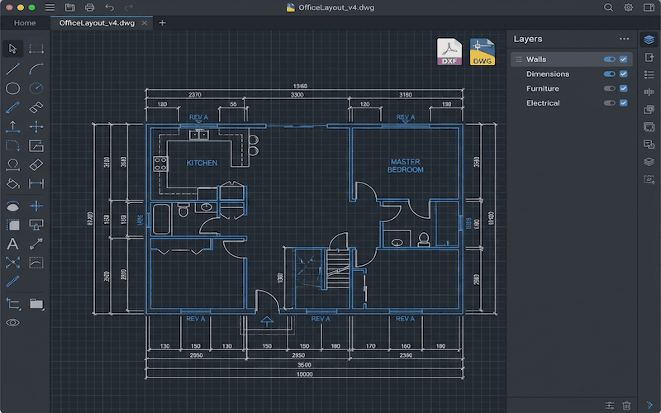This screenshot has height=413, width=661.
Task: Enable the Electrical layer switch
Action: (609, 102)
